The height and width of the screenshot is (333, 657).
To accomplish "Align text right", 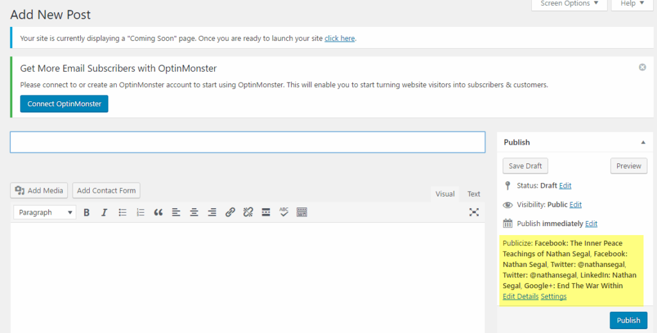I will click(x=212, y=213).
